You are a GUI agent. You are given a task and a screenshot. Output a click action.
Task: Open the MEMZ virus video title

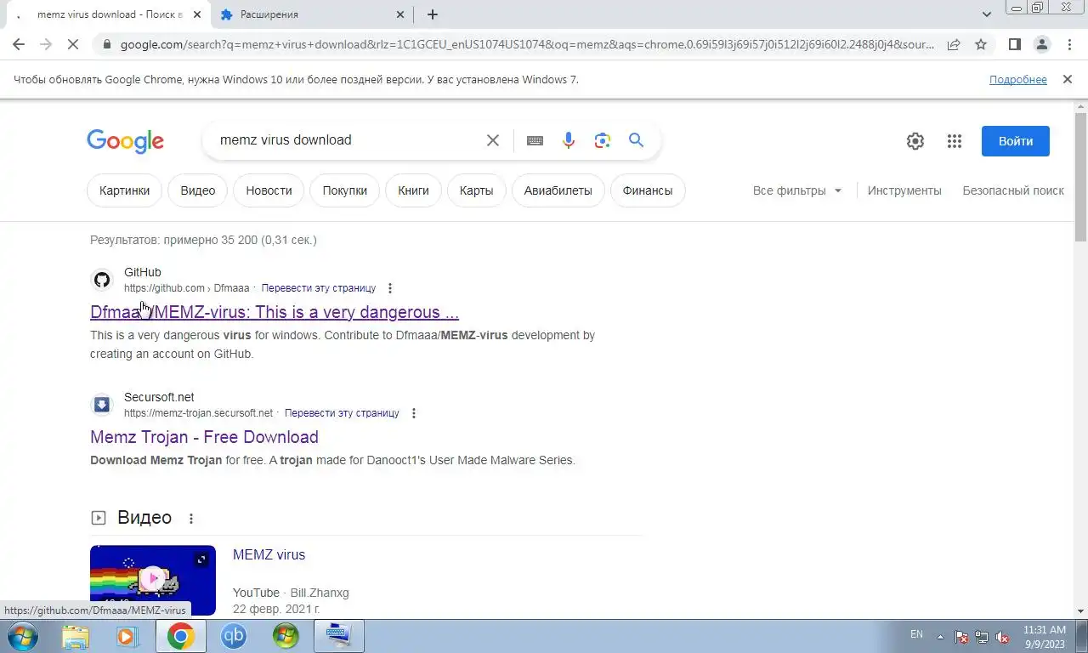click(x=269, y=554)
